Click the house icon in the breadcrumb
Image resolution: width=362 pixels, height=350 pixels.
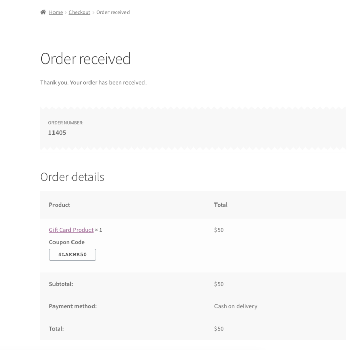[x=43, y=12]
